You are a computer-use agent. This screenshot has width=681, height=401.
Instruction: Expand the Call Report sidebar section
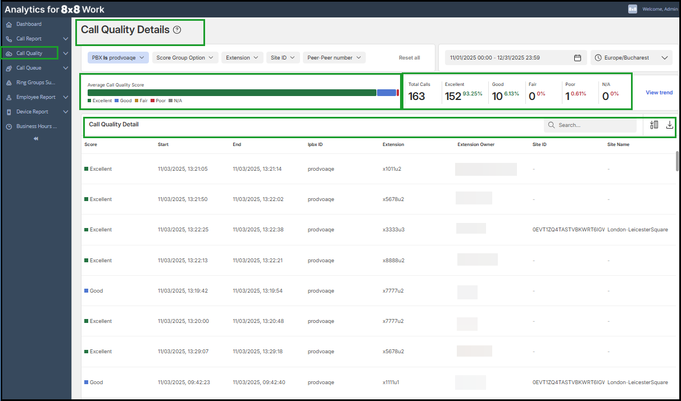[65, 39]
